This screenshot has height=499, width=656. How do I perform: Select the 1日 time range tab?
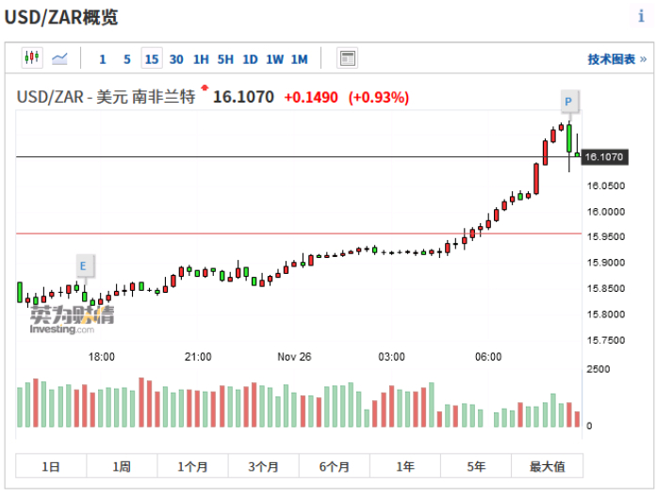[x=51, y=466]
